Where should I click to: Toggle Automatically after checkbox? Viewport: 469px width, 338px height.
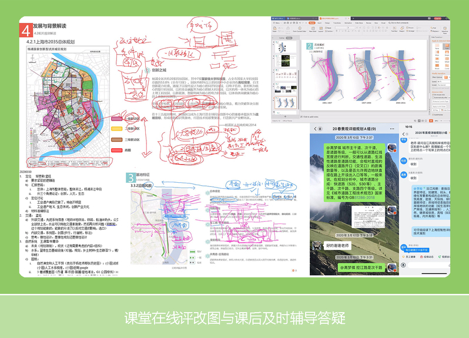pyautogui.click(x=433, y=98)
